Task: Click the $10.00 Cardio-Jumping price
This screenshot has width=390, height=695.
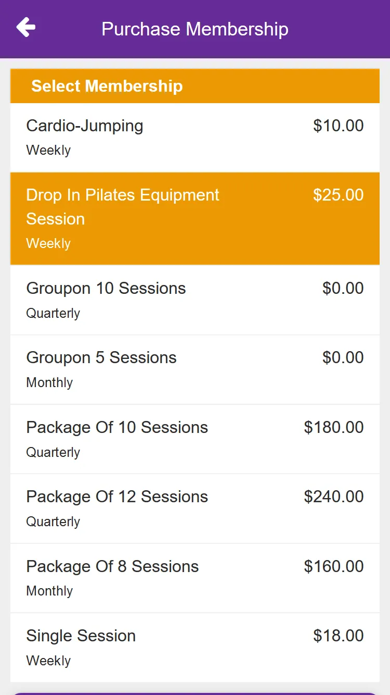Action: pos(339,126)
